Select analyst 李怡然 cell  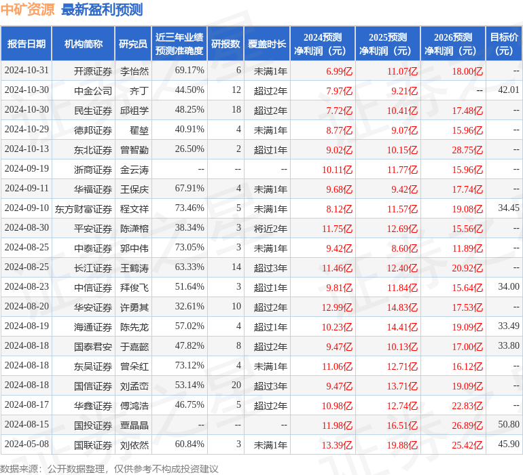(x=134, y=71)
